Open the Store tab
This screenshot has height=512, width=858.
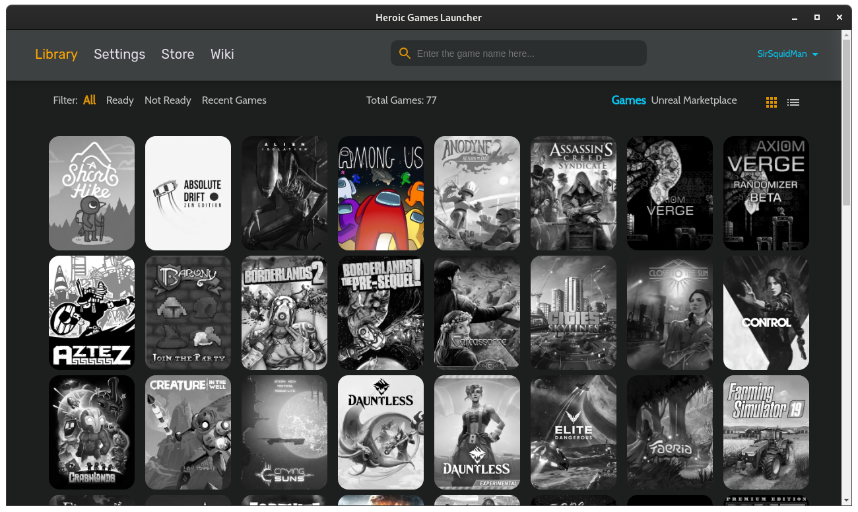[178, 54]
